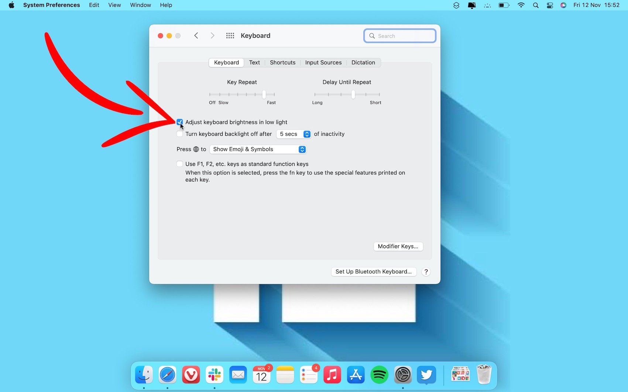This screenshot has height=392, width=628.
Task: Open the Reminders app with 4 badges
Action: [x=309, y=374]
